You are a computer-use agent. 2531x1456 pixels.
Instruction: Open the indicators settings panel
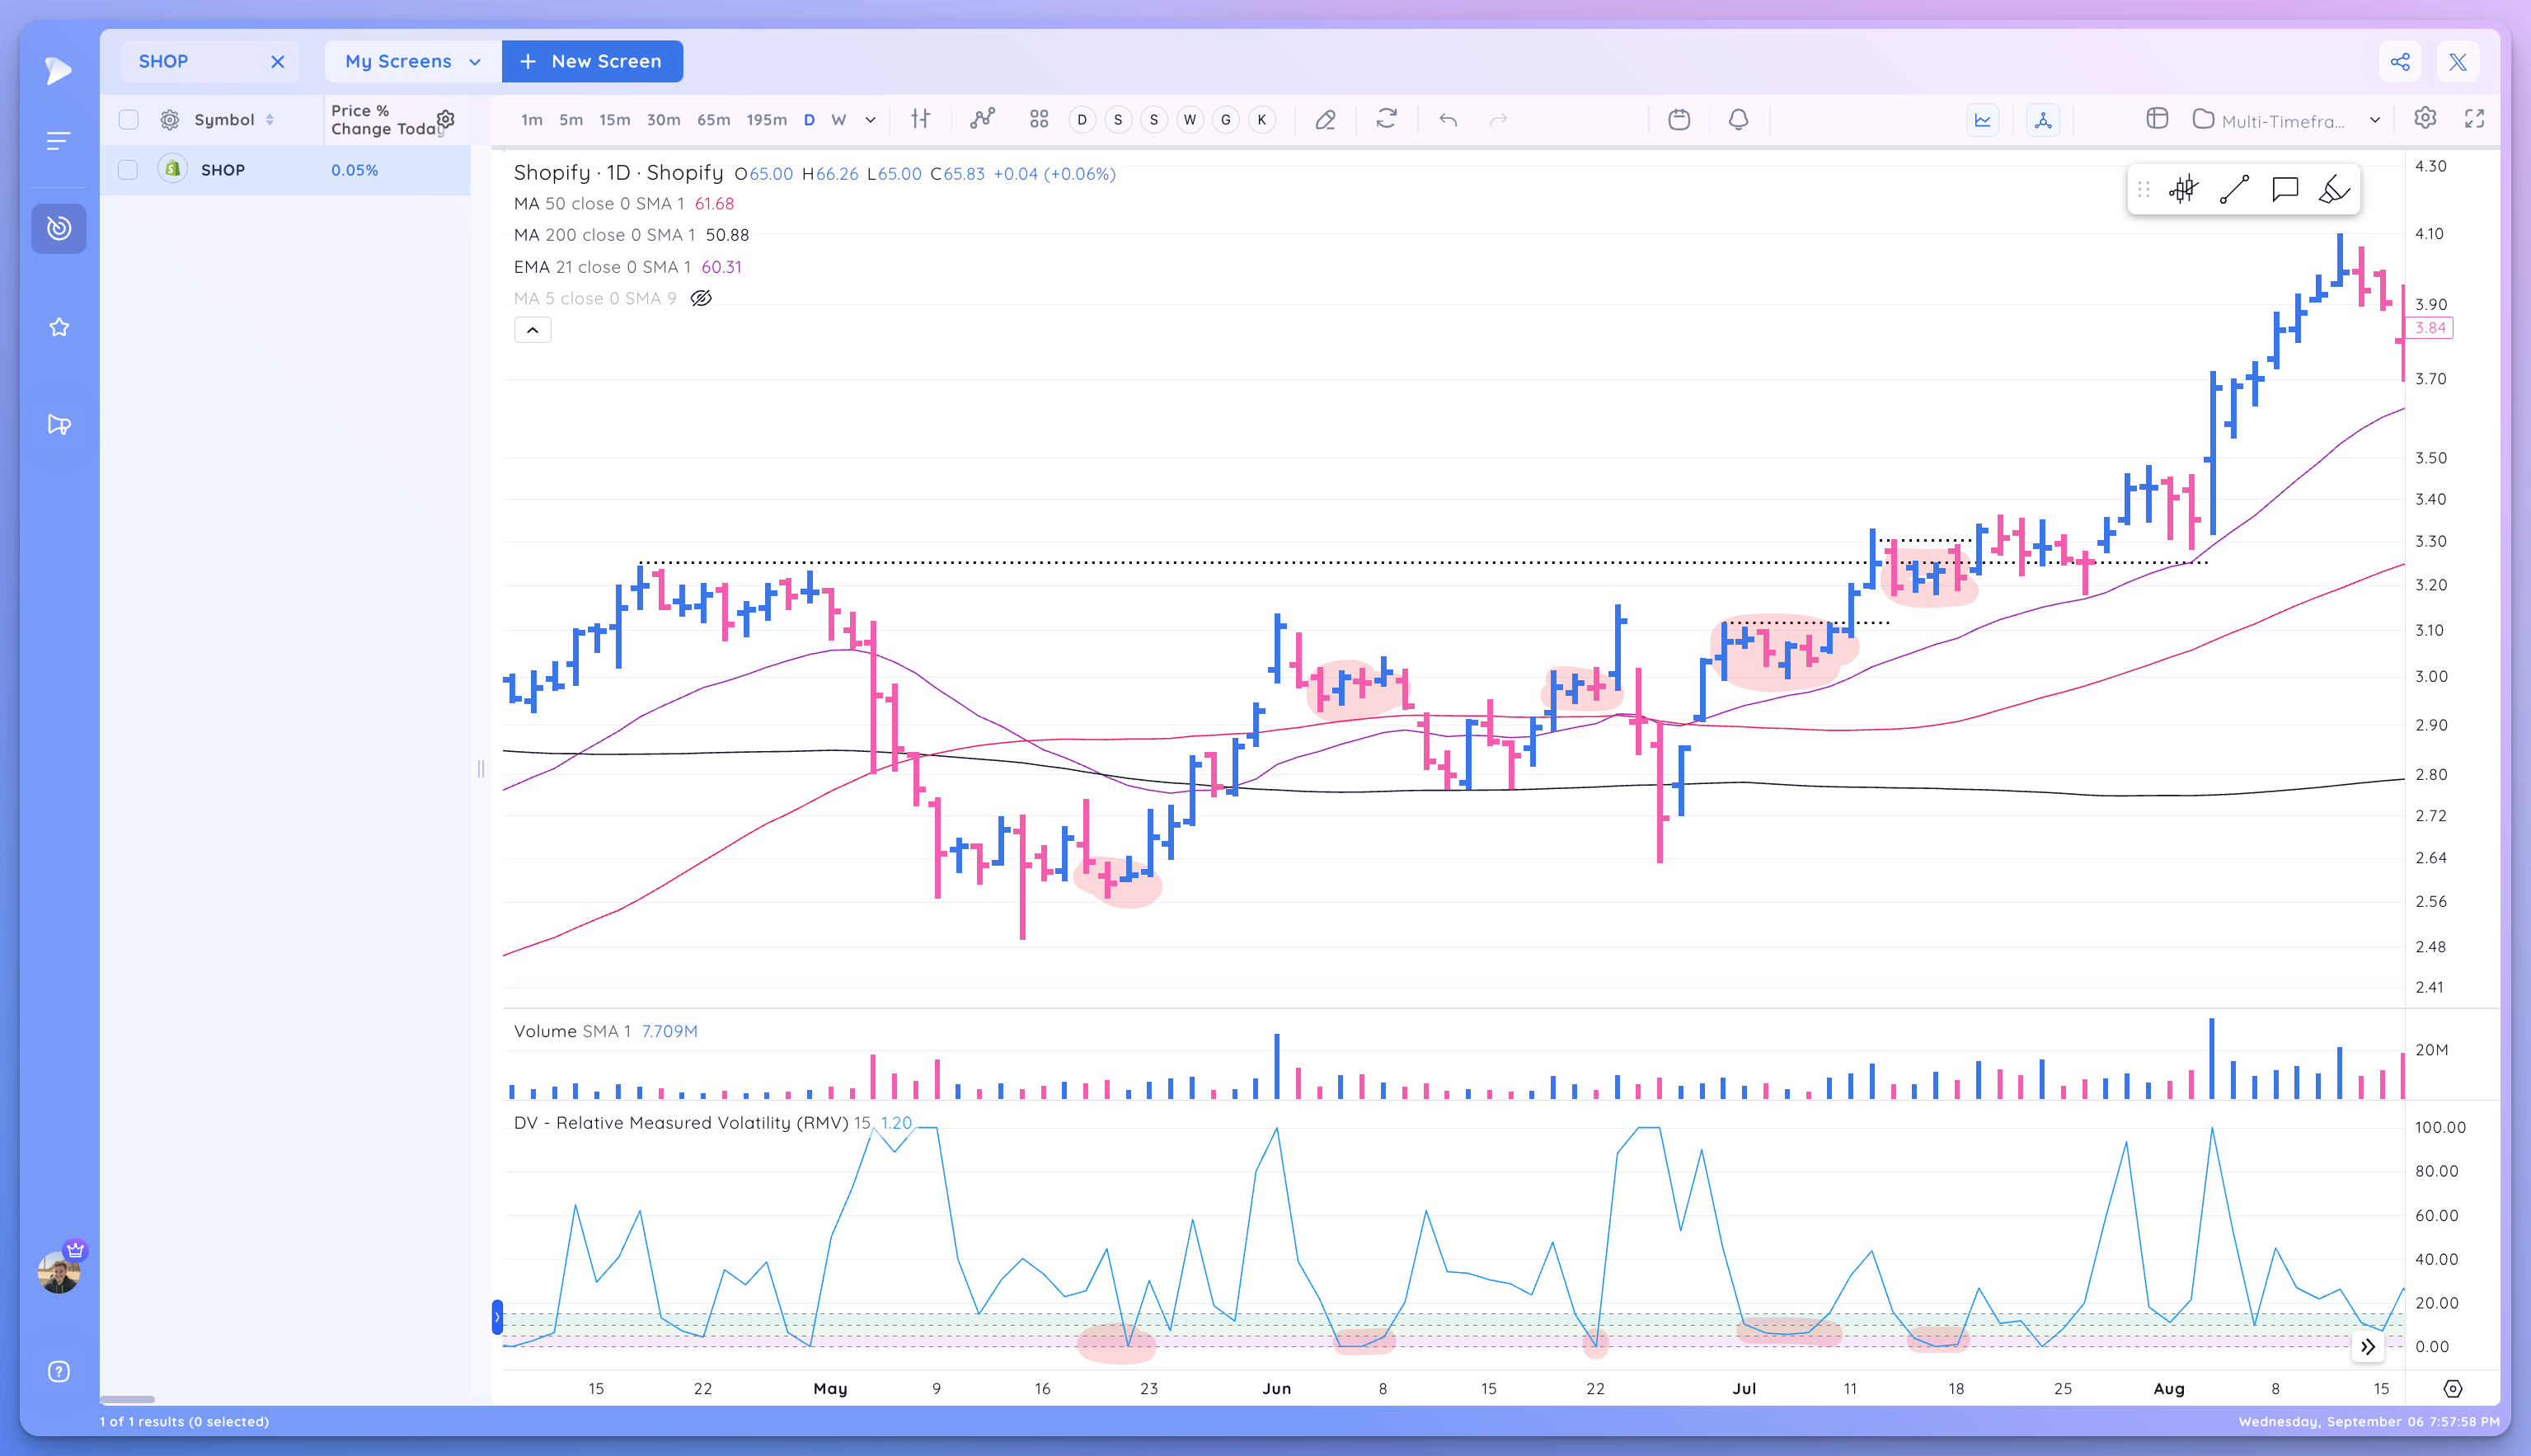pyautogui.click(x=2425, y=118)
